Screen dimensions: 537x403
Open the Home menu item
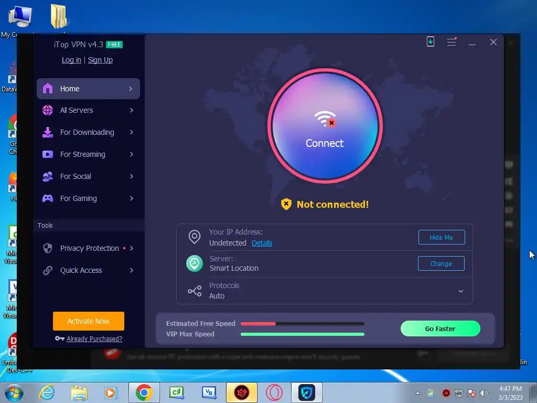point(88,89)
